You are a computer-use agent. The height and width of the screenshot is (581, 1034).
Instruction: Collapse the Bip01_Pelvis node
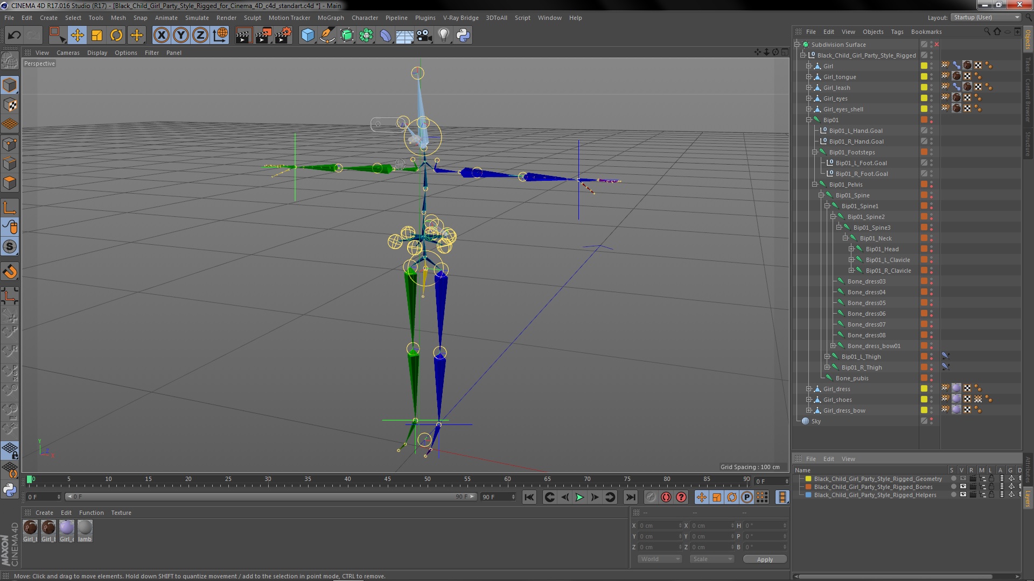[x=815, y=185]
